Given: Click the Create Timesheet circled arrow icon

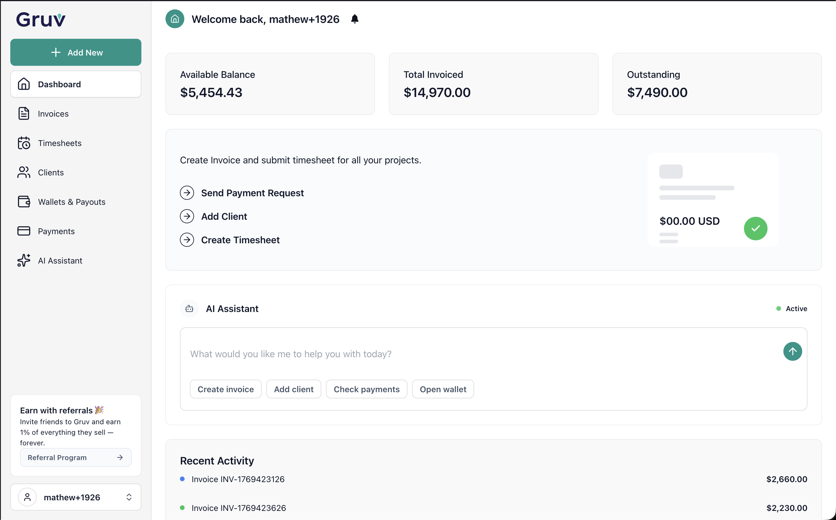Looking at the screenshot, I should click(187, 240).
